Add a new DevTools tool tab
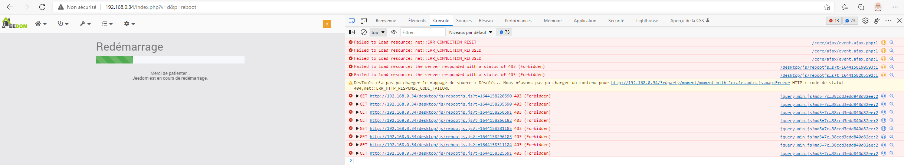 point(722,20)
